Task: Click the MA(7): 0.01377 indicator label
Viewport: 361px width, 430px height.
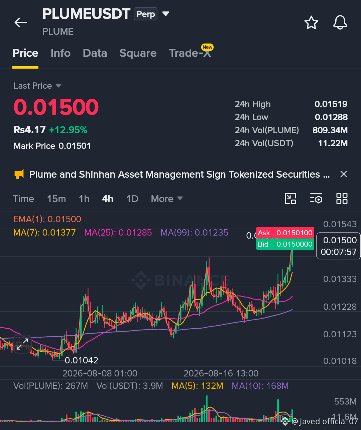Action: (x=44, y=233)
